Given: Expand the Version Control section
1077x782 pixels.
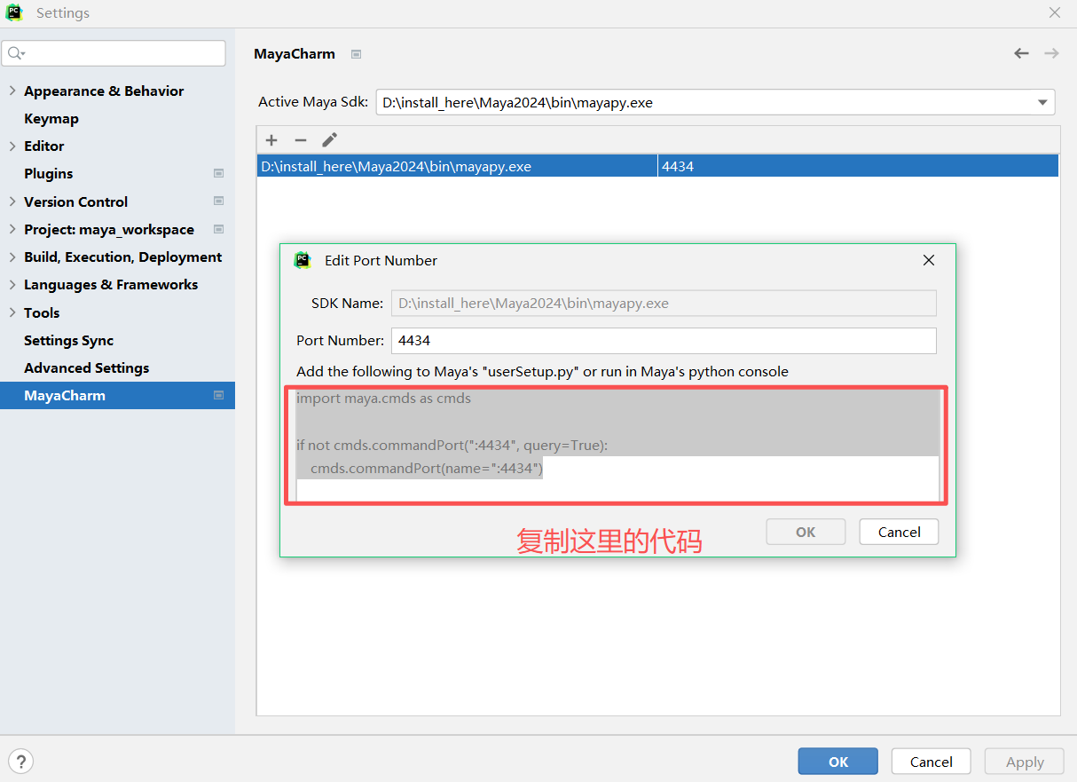Looking at the screenshot, I should (12, 201).
